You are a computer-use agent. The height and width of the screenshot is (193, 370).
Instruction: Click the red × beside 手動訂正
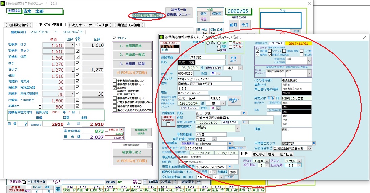coord(121,130)
